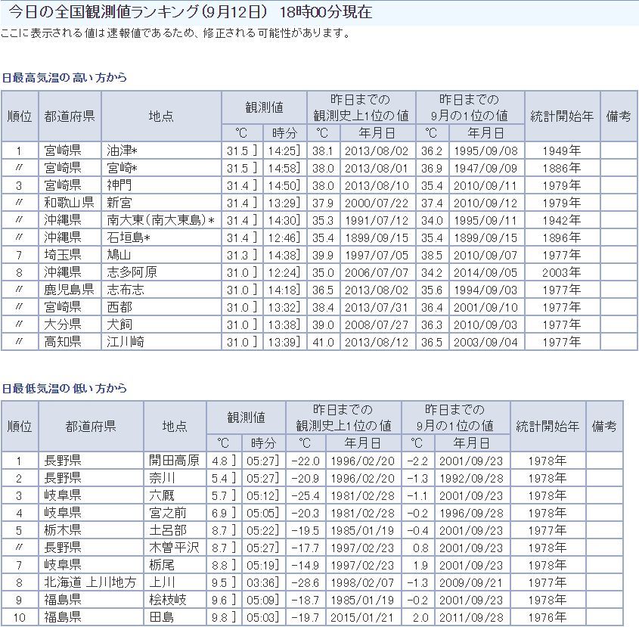This screenshot has height=627, width=639.
Task: Click the 日最低気温の低い方から section heading
Action: (x=64, y=388)
